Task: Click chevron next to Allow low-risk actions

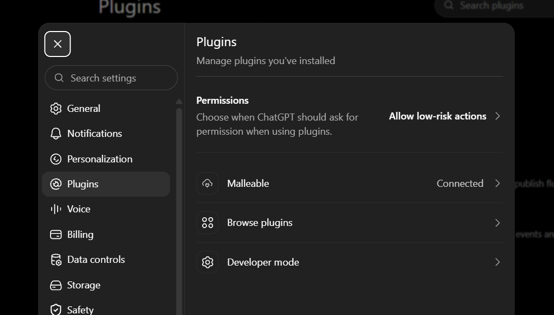Action: 498,116
